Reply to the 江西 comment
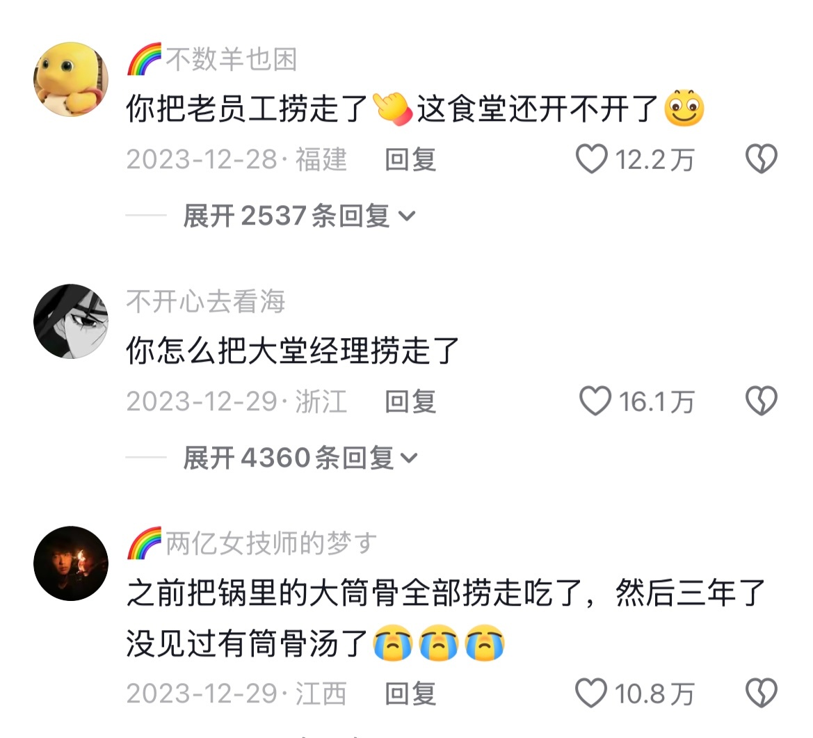The width and height of the screenshot is (813, 738). [410, 693]
